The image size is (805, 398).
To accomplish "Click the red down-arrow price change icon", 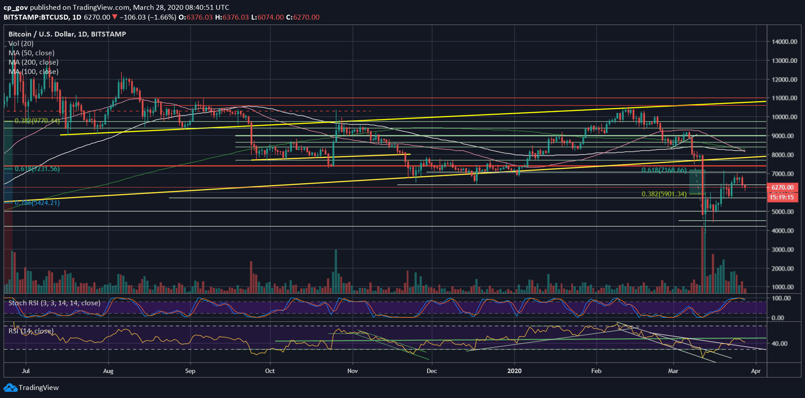I will point(115,17).
